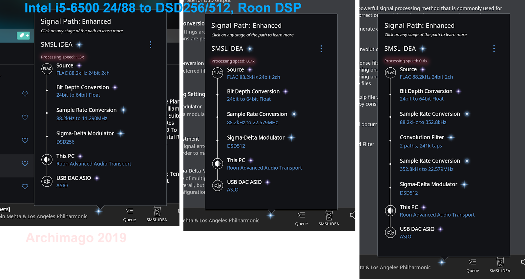Click the FLAC source icon in DSD256 panel

[47, 69]
